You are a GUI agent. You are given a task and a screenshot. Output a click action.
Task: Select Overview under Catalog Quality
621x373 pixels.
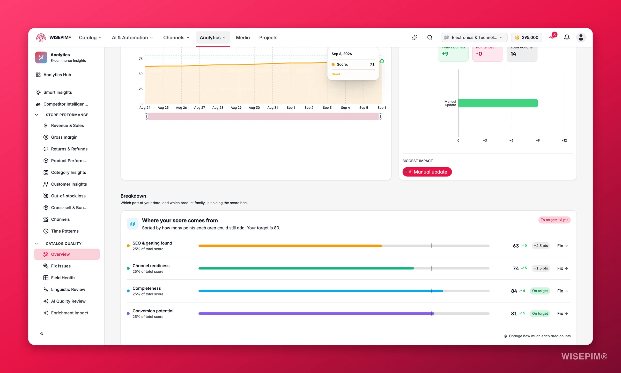tap(67, 254)
